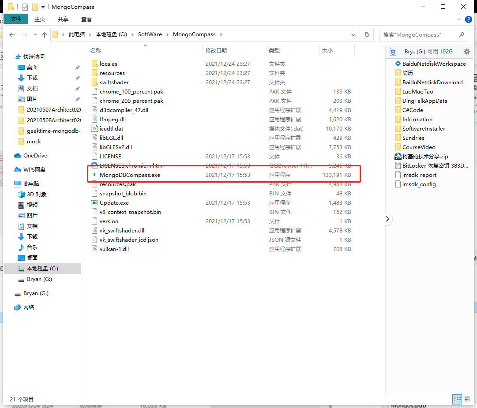The image size is (477, 408).
Task: Select the swiftshader folder
Action: click(114, 82)
